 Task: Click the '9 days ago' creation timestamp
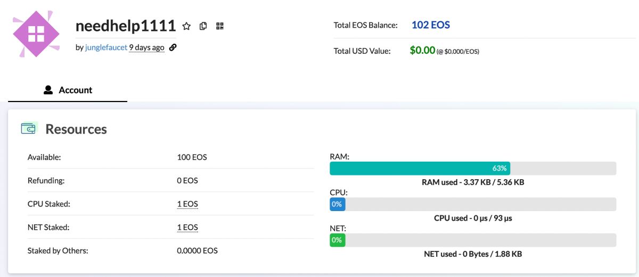tap(146, 47)
